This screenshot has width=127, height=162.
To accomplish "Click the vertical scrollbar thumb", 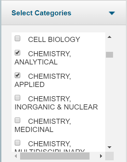I will click(x=109, y=55).
